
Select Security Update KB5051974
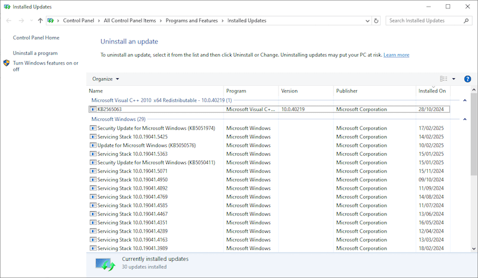tap(269, 128)
